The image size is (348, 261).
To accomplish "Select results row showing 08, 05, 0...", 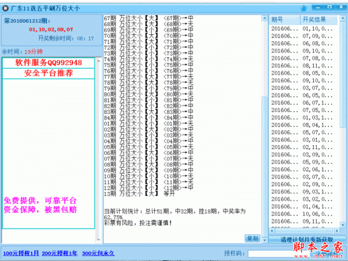I will [304, 73].
